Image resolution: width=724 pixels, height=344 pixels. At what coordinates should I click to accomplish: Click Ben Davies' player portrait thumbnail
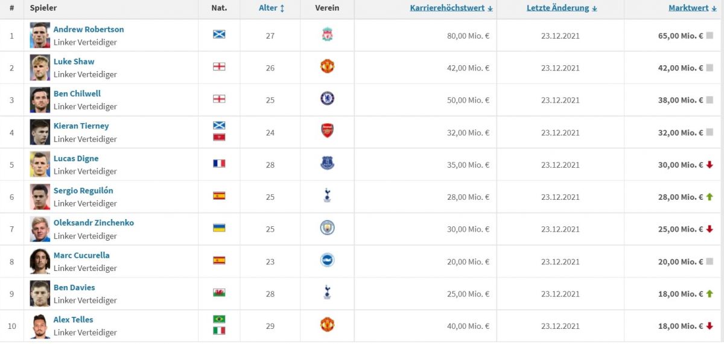pos(40,294)
